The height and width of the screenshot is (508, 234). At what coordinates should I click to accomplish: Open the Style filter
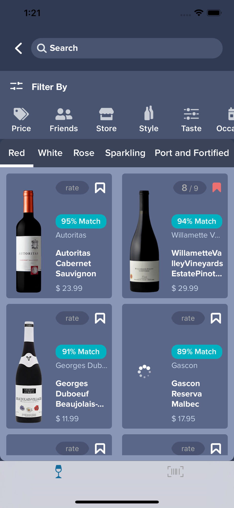[x=149, y=120]
